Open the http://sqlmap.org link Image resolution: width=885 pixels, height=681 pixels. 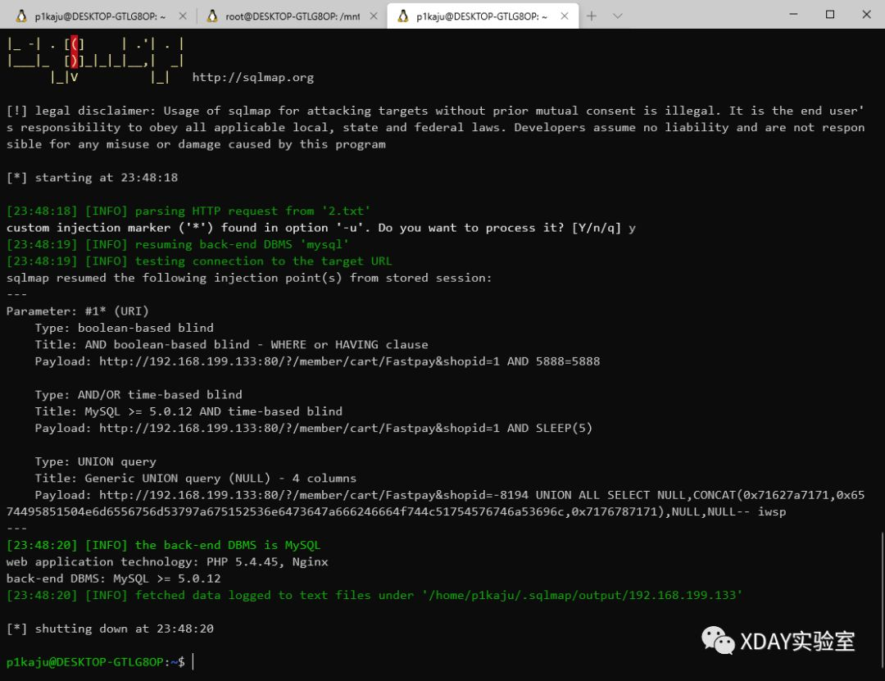click(x=253, y=77)
